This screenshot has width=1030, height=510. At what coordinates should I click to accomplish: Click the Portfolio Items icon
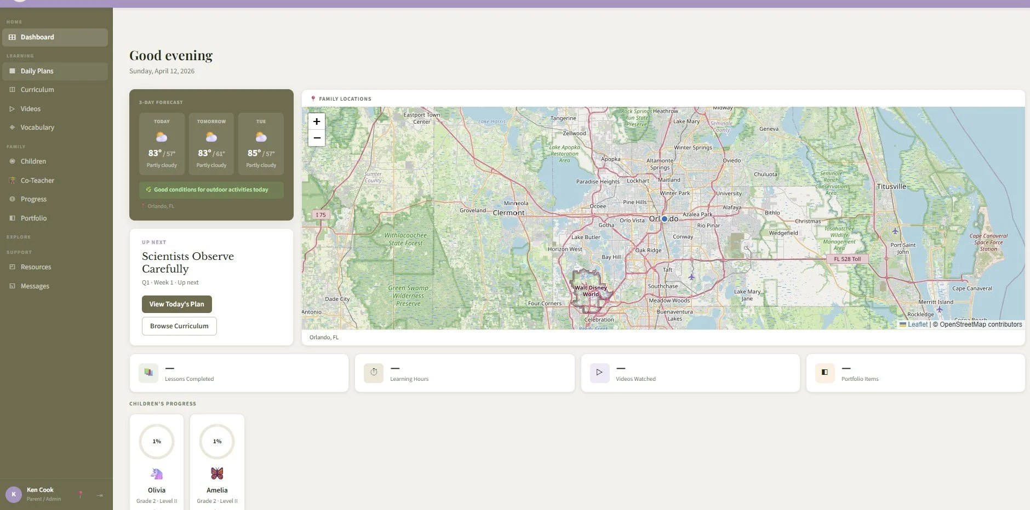(x=825, y=373)
